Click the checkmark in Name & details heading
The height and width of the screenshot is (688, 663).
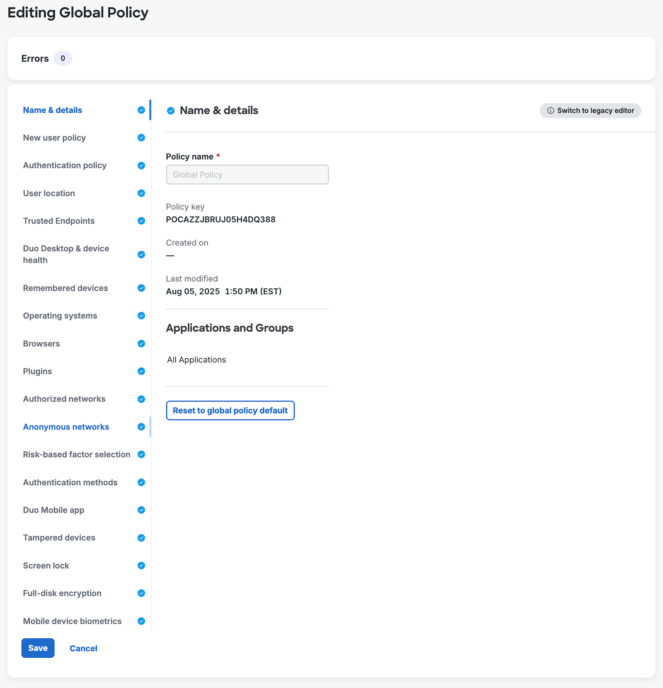pos(171,111)
